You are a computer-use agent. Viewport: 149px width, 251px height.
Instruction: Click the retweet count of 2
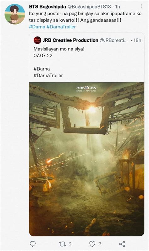point(70,244)
